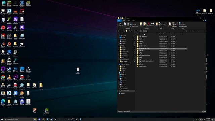Select the text file icon in desktop center
This screenshot has height=121, width=215.
click(78, 71)
